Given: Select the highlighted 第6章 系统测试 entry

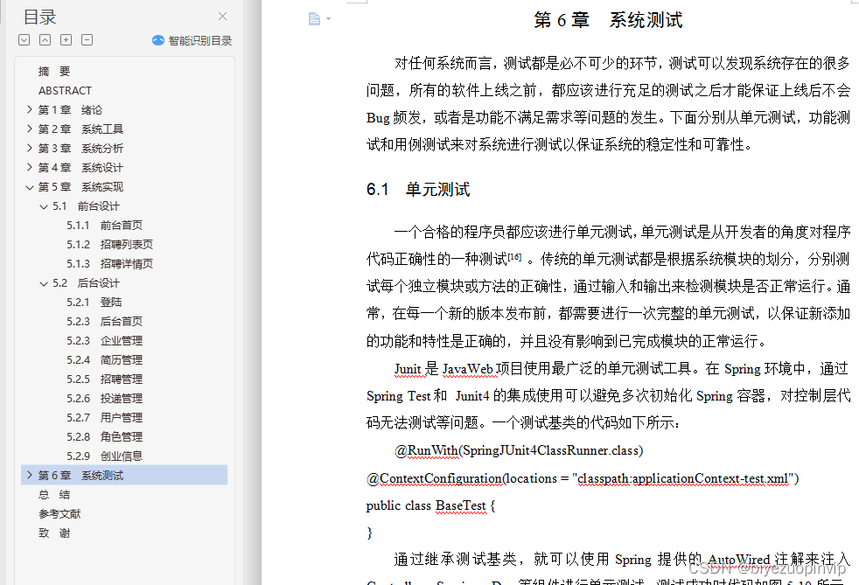Looking at the screenshot, I should click(x=124, y=475).
